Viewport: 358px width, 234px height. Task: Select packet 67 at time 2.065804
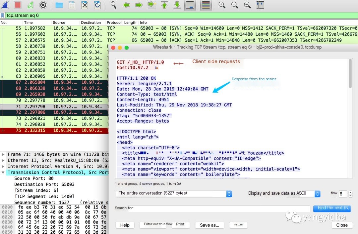54,82
